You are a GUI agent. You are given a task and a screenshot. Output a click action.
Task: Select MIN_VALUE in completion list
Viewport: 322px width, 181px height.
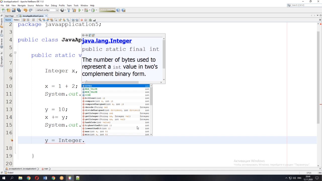[116, 92]
